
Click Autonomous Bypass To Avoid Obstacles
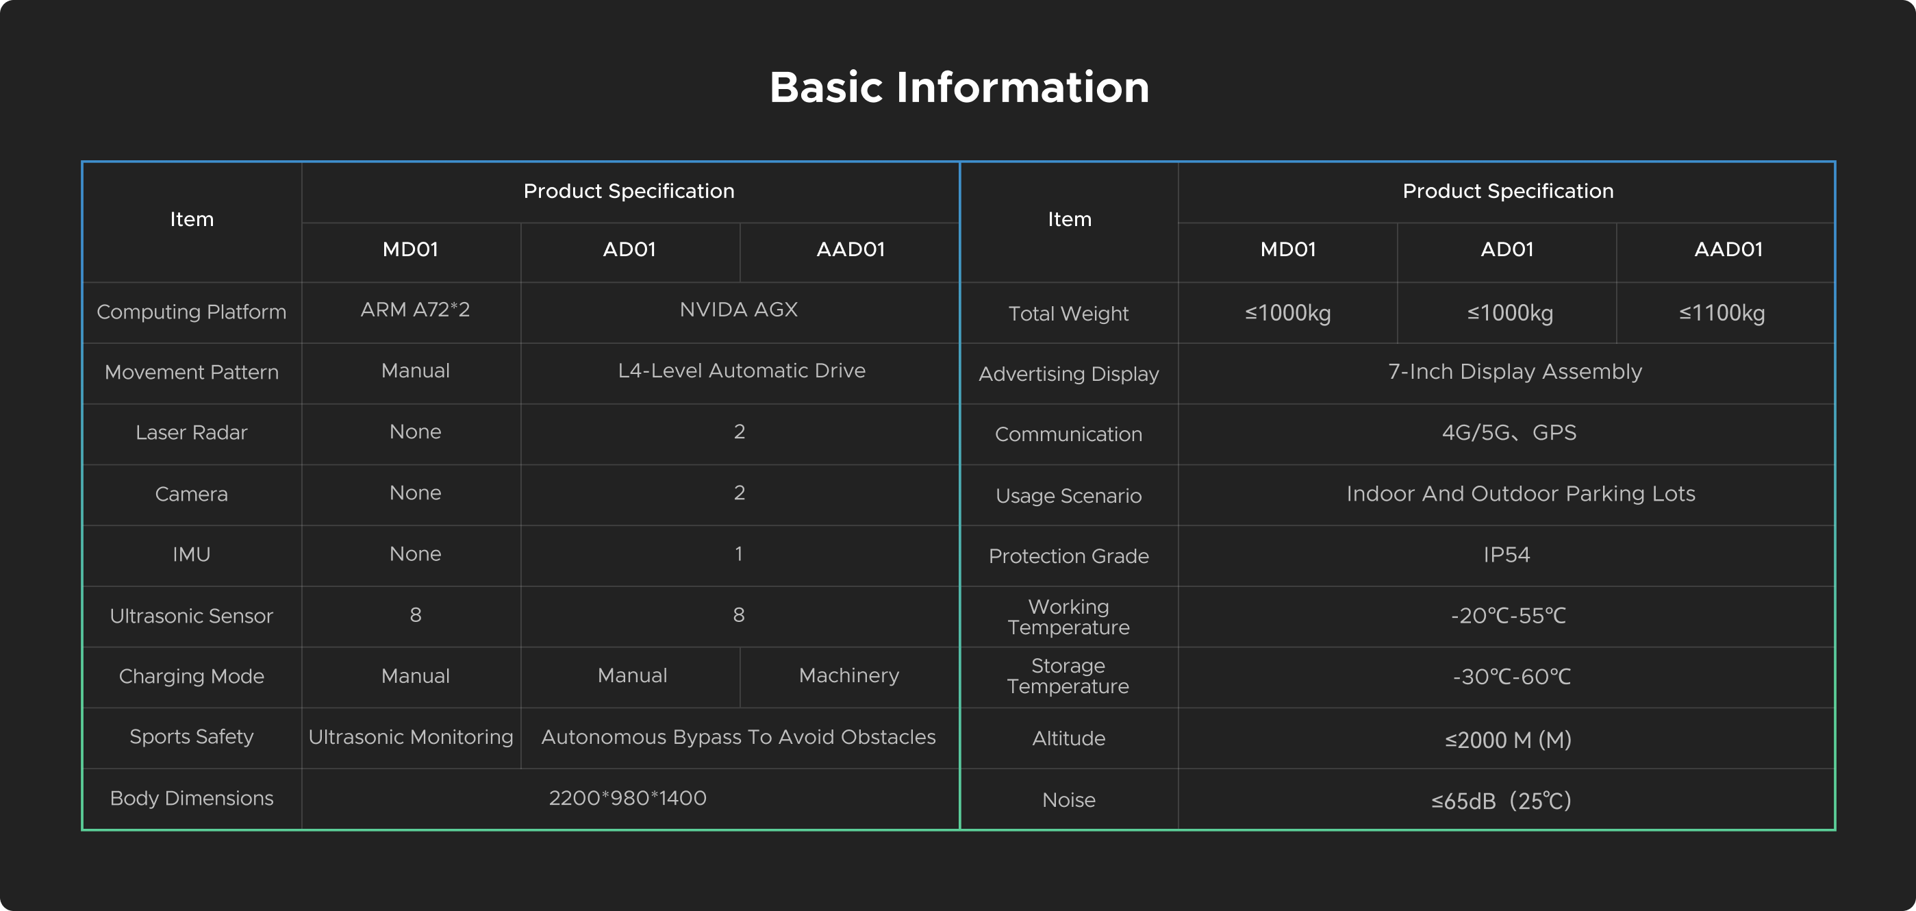tap(738, 737)
